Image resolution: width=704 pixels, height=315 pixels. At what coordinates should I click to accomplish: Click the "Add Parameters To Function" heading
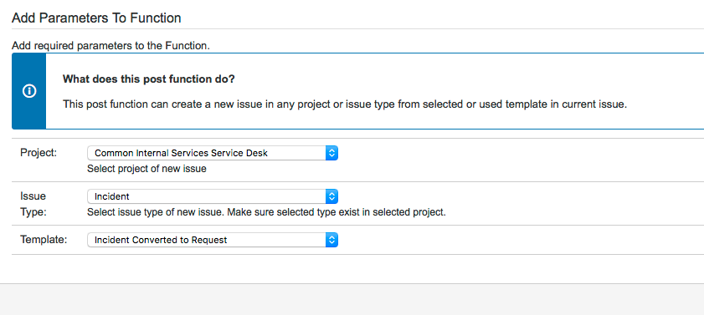click(x=96, y=18)
